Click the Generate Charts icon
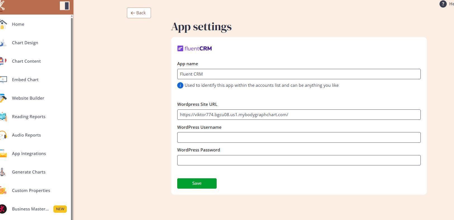 [x=3, y=172]
